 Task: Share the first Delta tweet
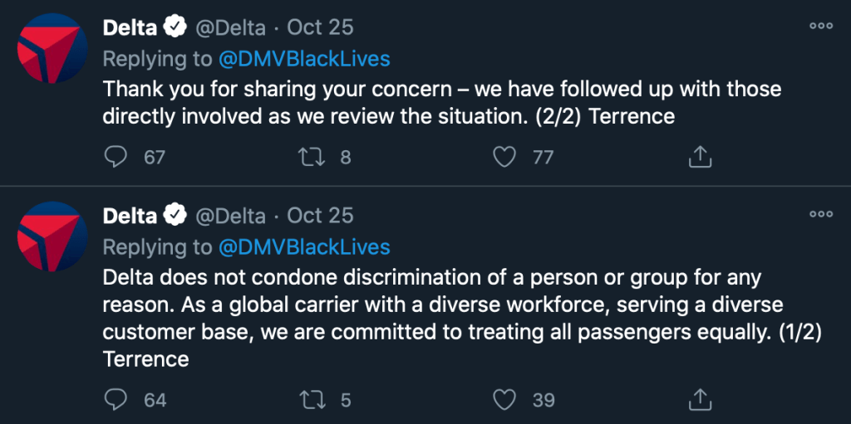pyautogui.click(x=700, y=157)
